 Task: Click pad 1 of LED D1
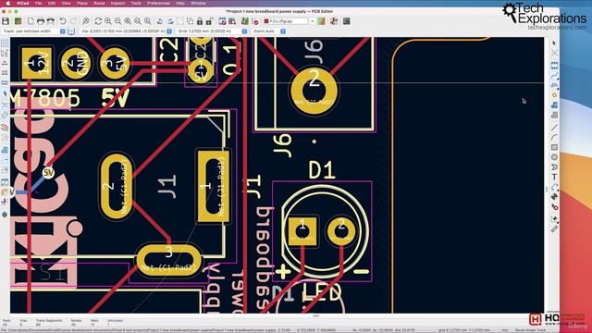(302, 231)
